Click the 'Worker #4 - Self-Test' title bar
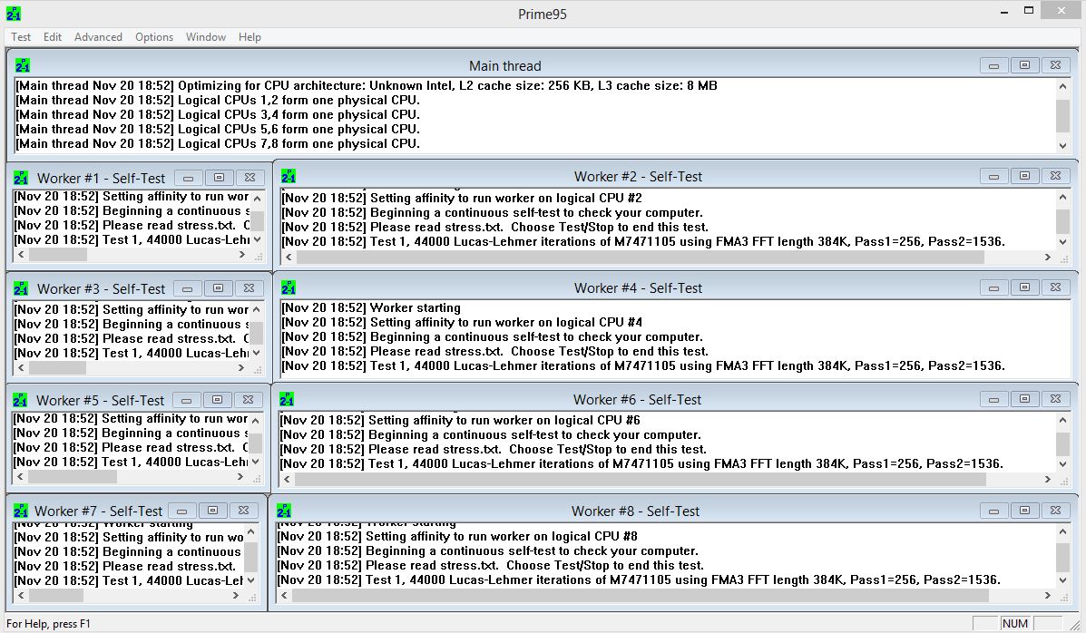1086x633 pixels. pos(638,287)
